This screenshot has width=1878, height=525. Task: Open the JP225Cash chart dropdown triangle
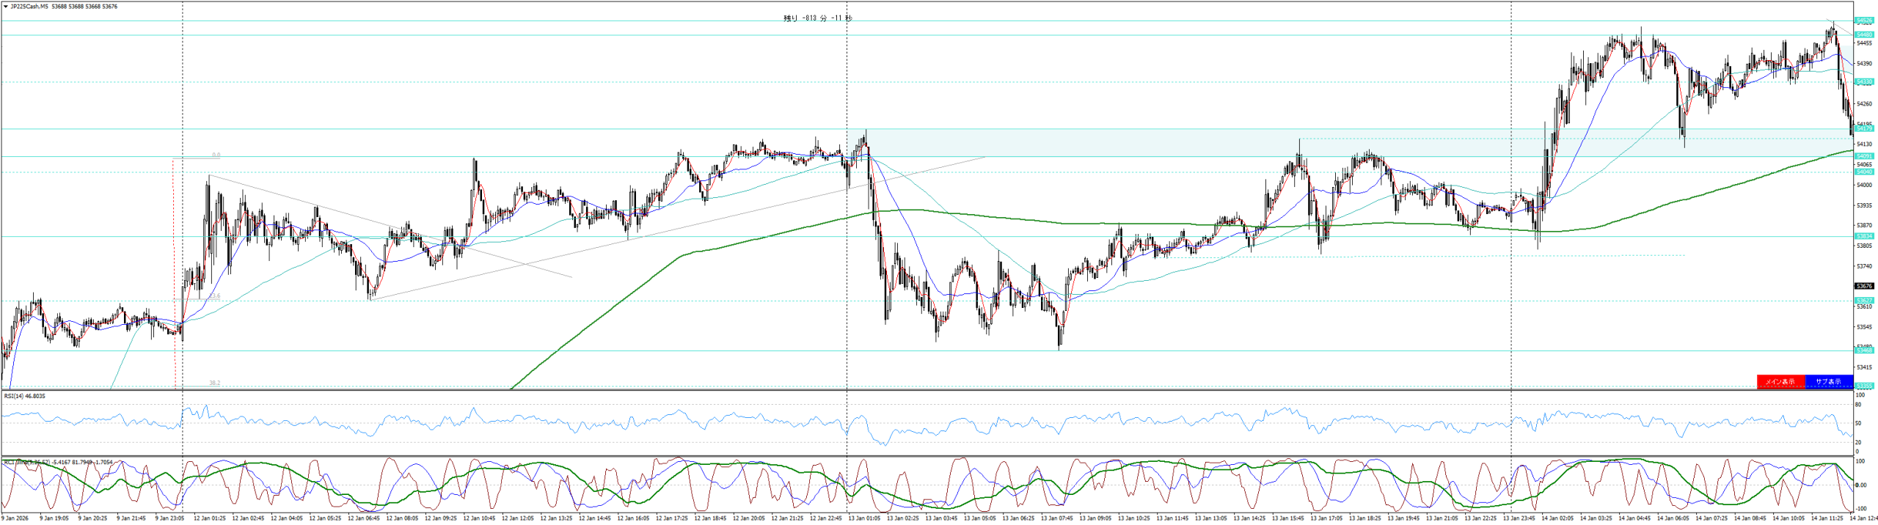(x=6, y=7)
